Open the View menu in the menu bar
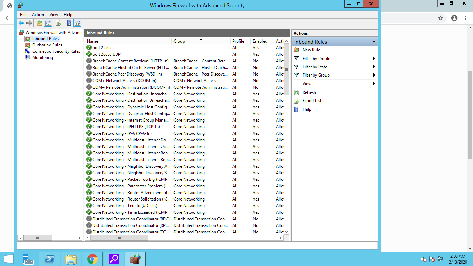This screenshot has height=266, width=473. click(54, 15)
